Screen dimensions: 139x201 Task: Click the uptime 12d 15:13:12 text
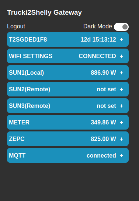[98, 39]
